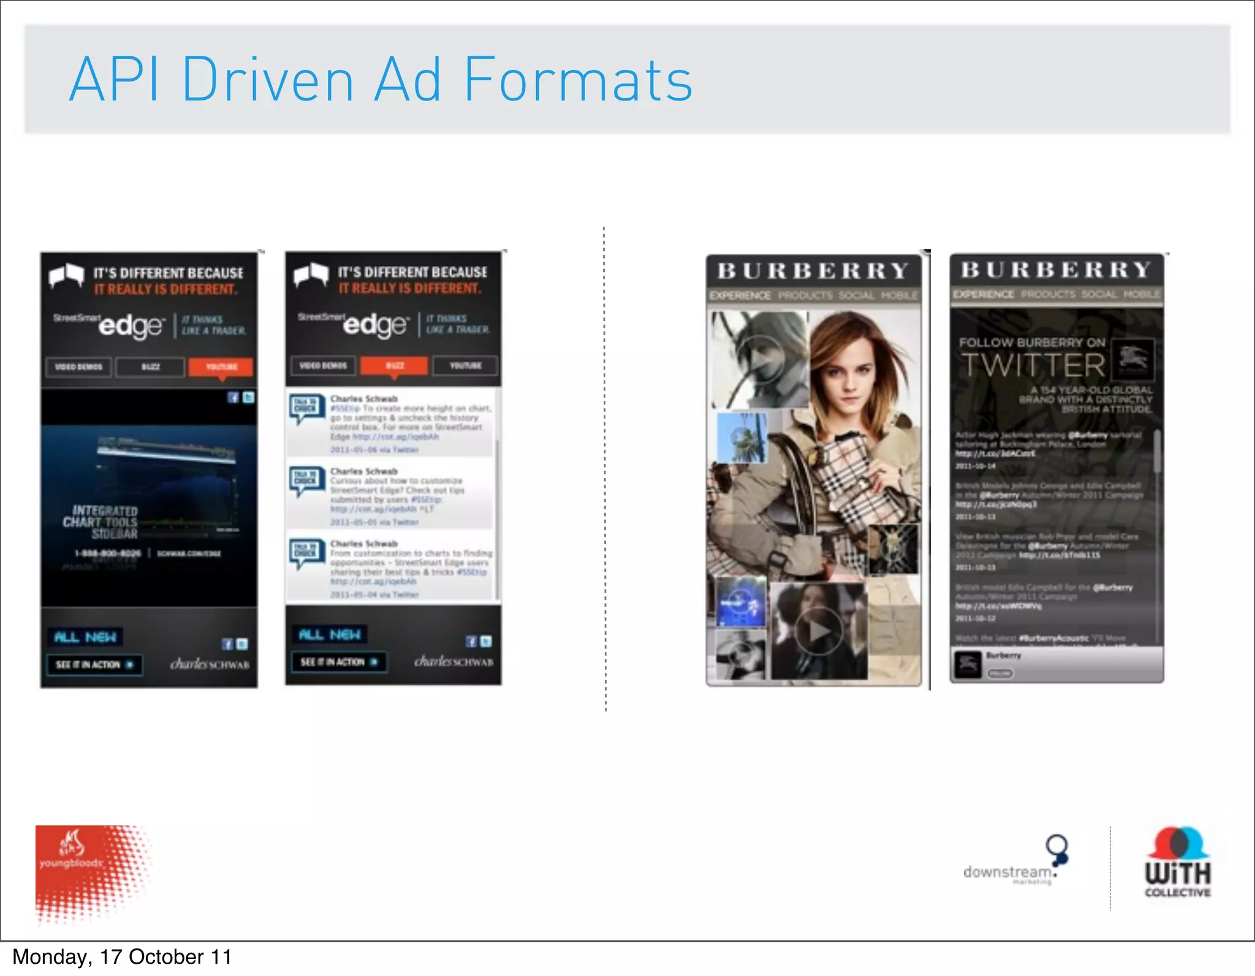Click the Burberry knight crest beside TWITTER heading
The width and height of the screenshot is (1255, 976).
tap(1132, 358)
